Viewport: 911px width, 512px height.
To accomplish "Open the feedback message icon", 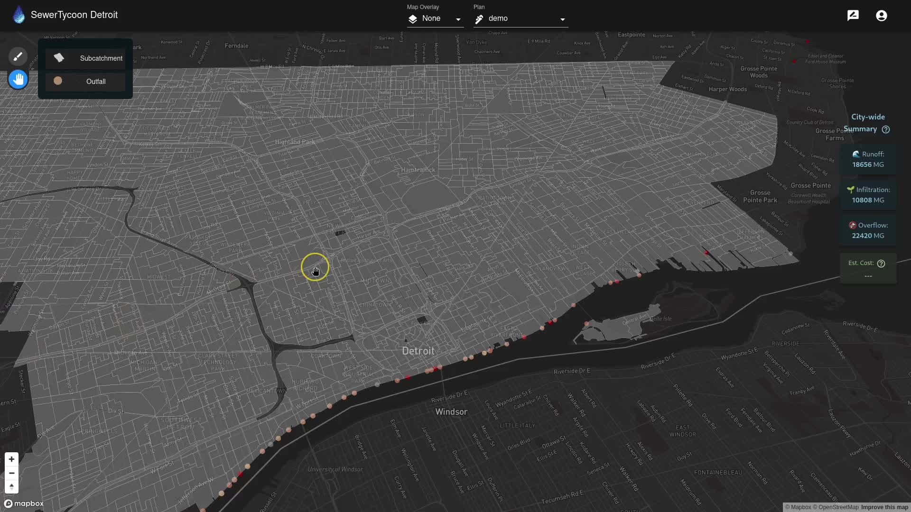I will pyautogui.click(x=853, y=16).
